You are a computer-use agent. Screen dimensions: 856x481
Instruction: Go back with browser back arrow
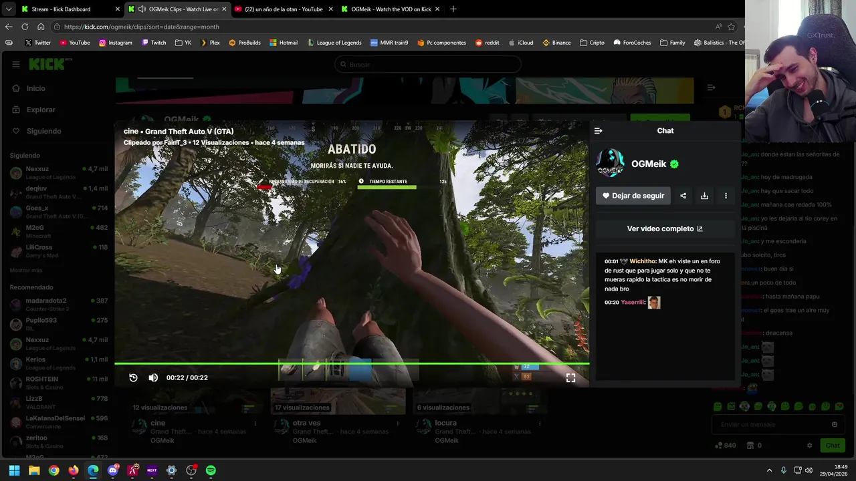click(x=9, y=27)
